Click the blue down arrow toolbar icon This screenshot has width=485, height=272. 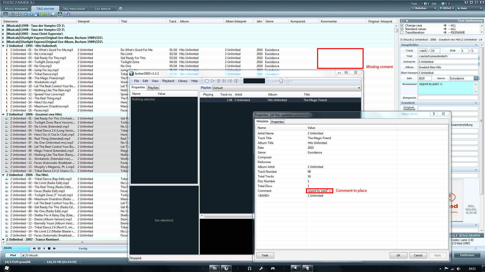tap(26, 14)
